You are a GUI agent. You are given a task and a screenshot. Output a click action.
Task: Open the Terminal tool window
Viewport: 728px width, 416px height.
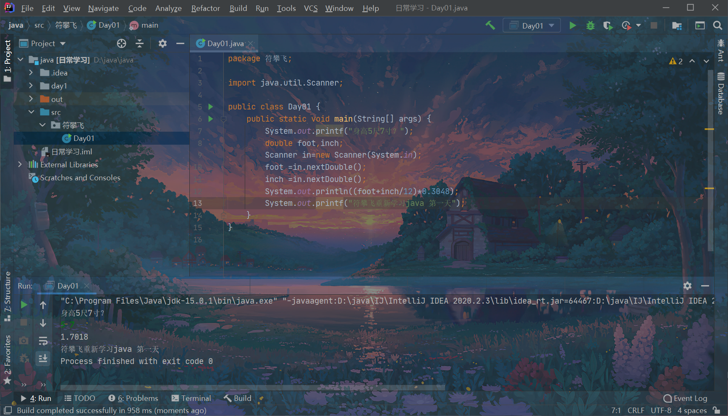[191, 398]
